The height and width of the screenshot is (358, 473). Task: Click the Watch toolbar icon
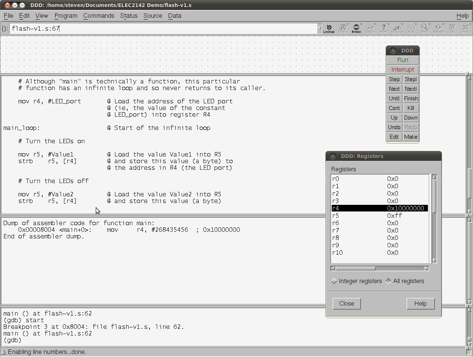pos(370,28)
